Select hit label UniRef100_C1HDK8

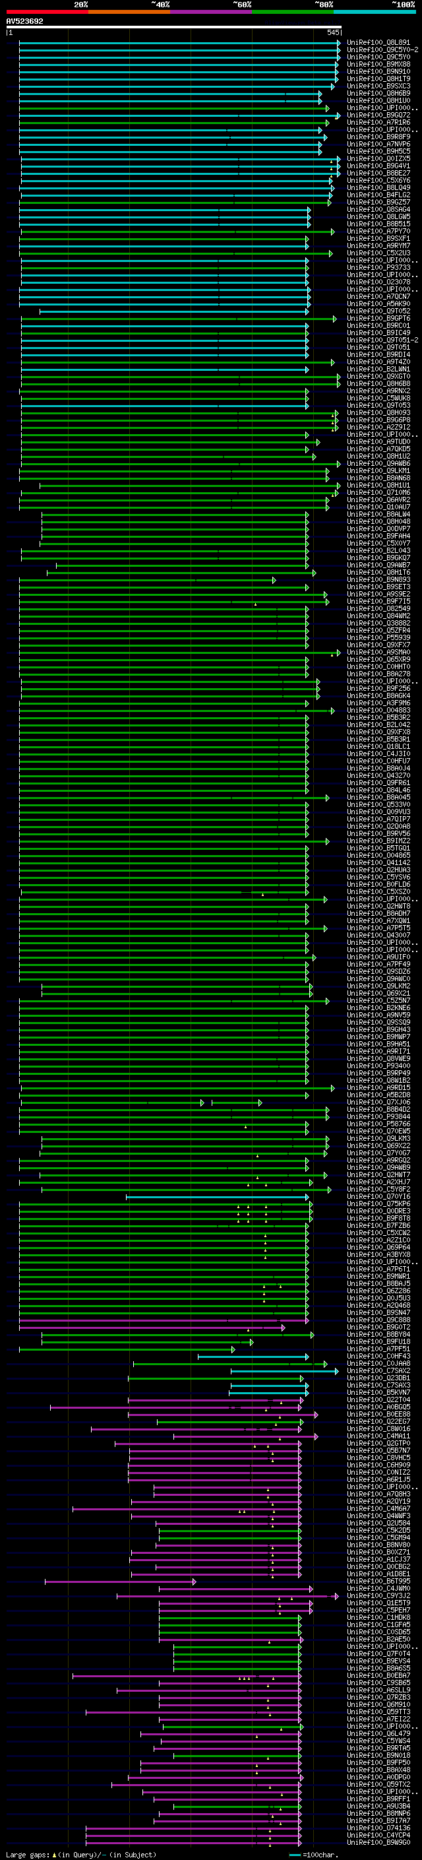[x=378, y=1618]
